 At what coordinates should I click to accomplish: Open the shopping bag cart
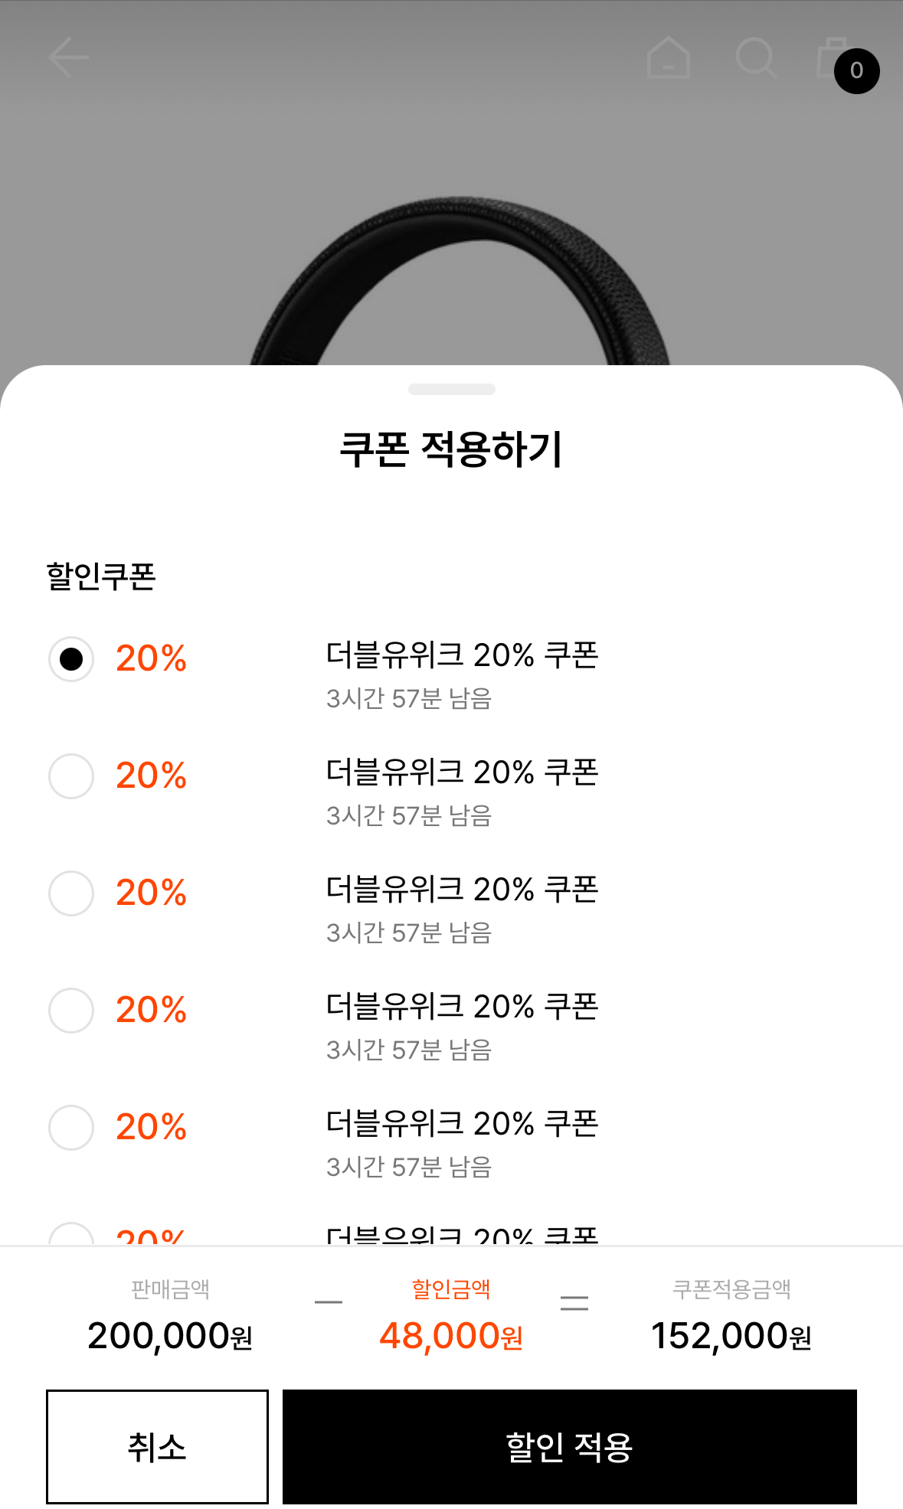829,57
